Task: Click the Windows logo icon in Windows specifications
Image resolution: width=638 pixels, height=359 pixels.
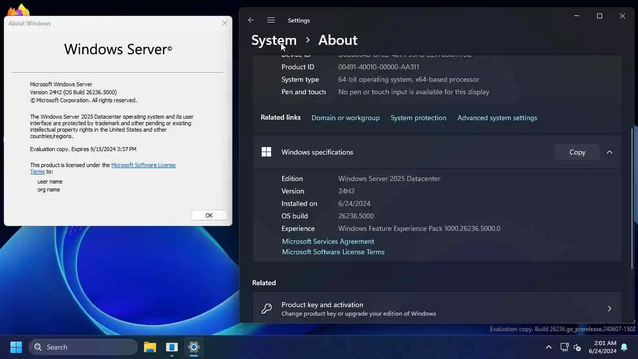Action: [x=266, y=152]
